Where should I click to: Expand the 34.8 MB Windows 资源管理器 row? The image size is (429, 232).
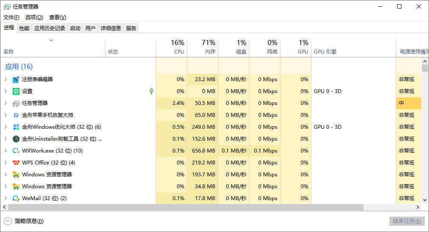6,186
